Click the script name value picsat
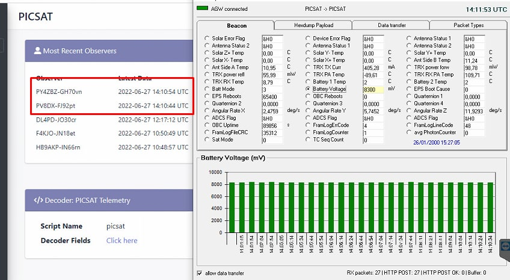The width and height of the screenshot is (510, 280). click(115, 226)
